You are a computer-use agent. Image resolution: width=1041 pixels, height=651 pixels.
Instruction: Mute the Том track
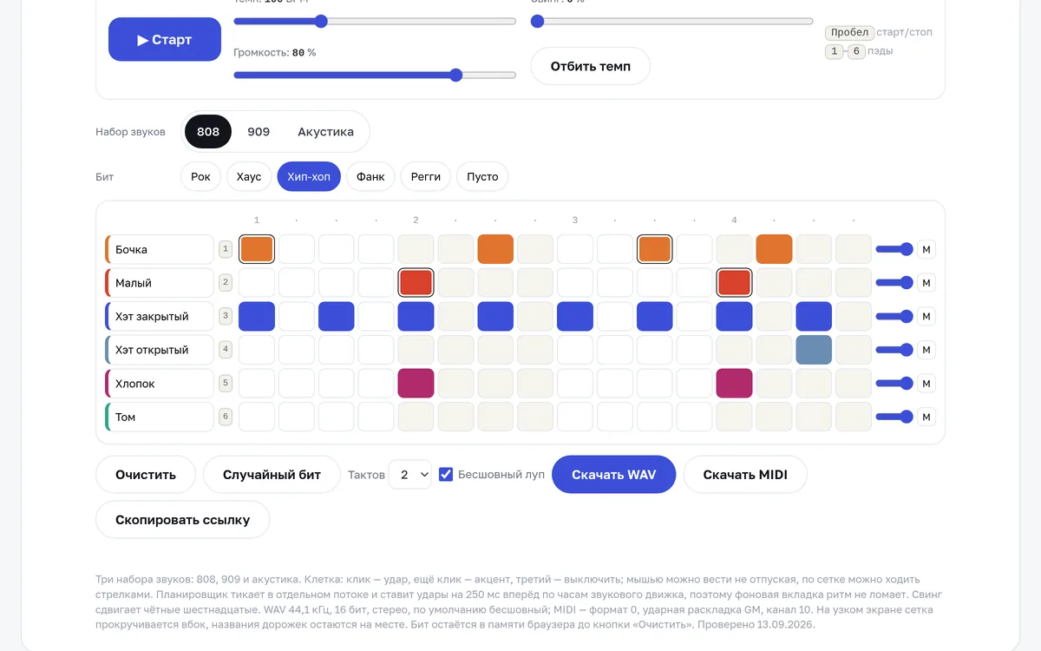pos(926,418)
